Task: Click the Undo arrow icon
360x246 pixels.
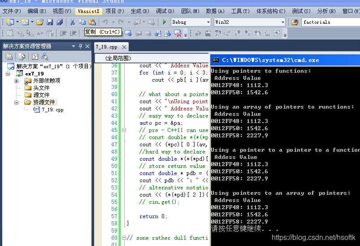Action: pyautogui.click(x=105, y=22)
